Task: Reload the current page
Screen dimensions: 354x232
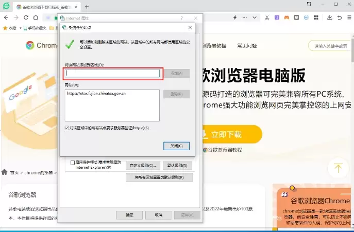Action: 26,17
